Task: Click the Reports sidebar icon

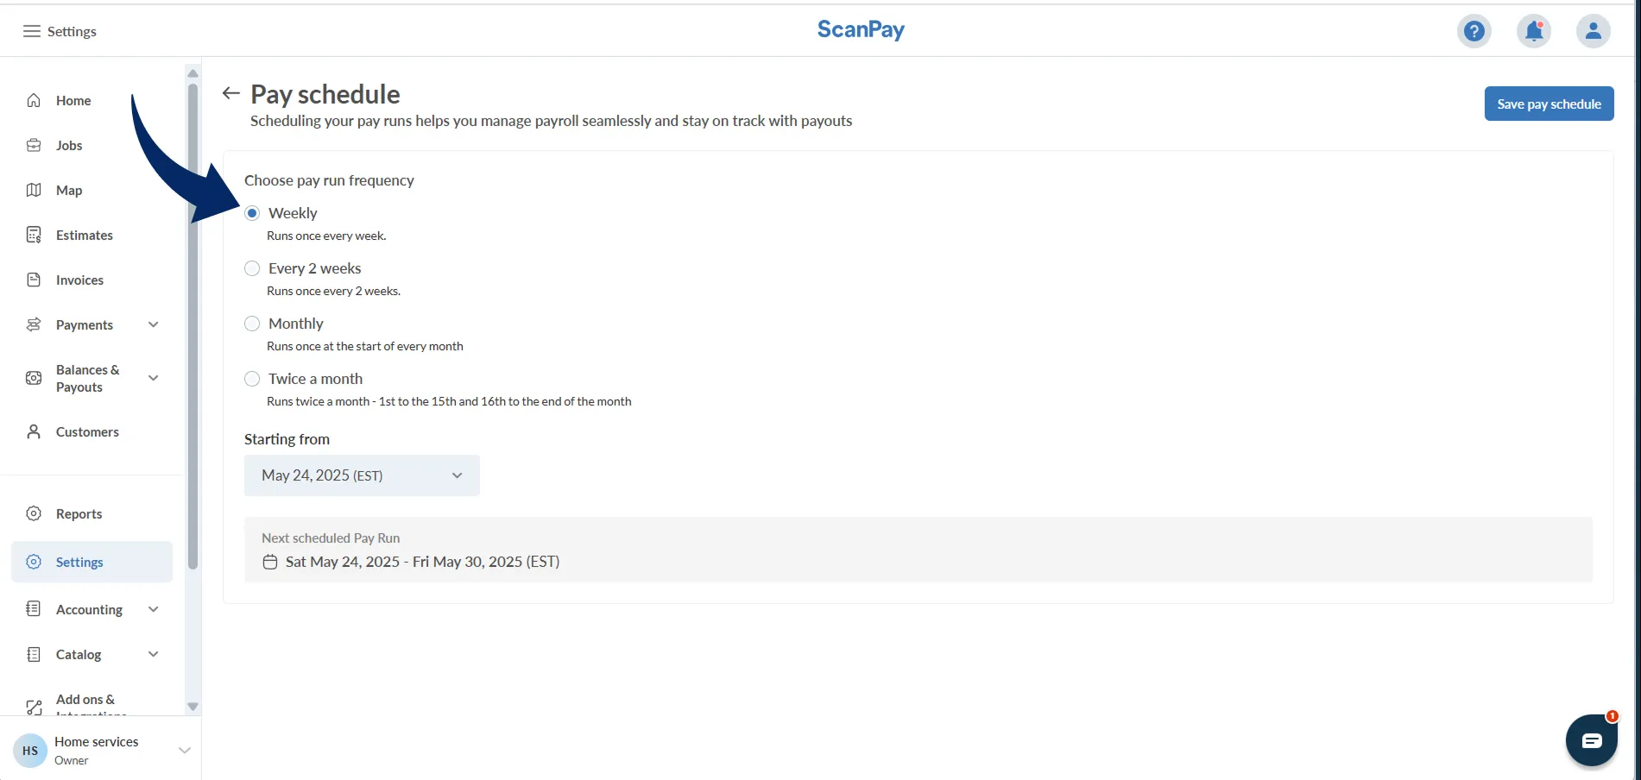Action: (x=34, y=513)
